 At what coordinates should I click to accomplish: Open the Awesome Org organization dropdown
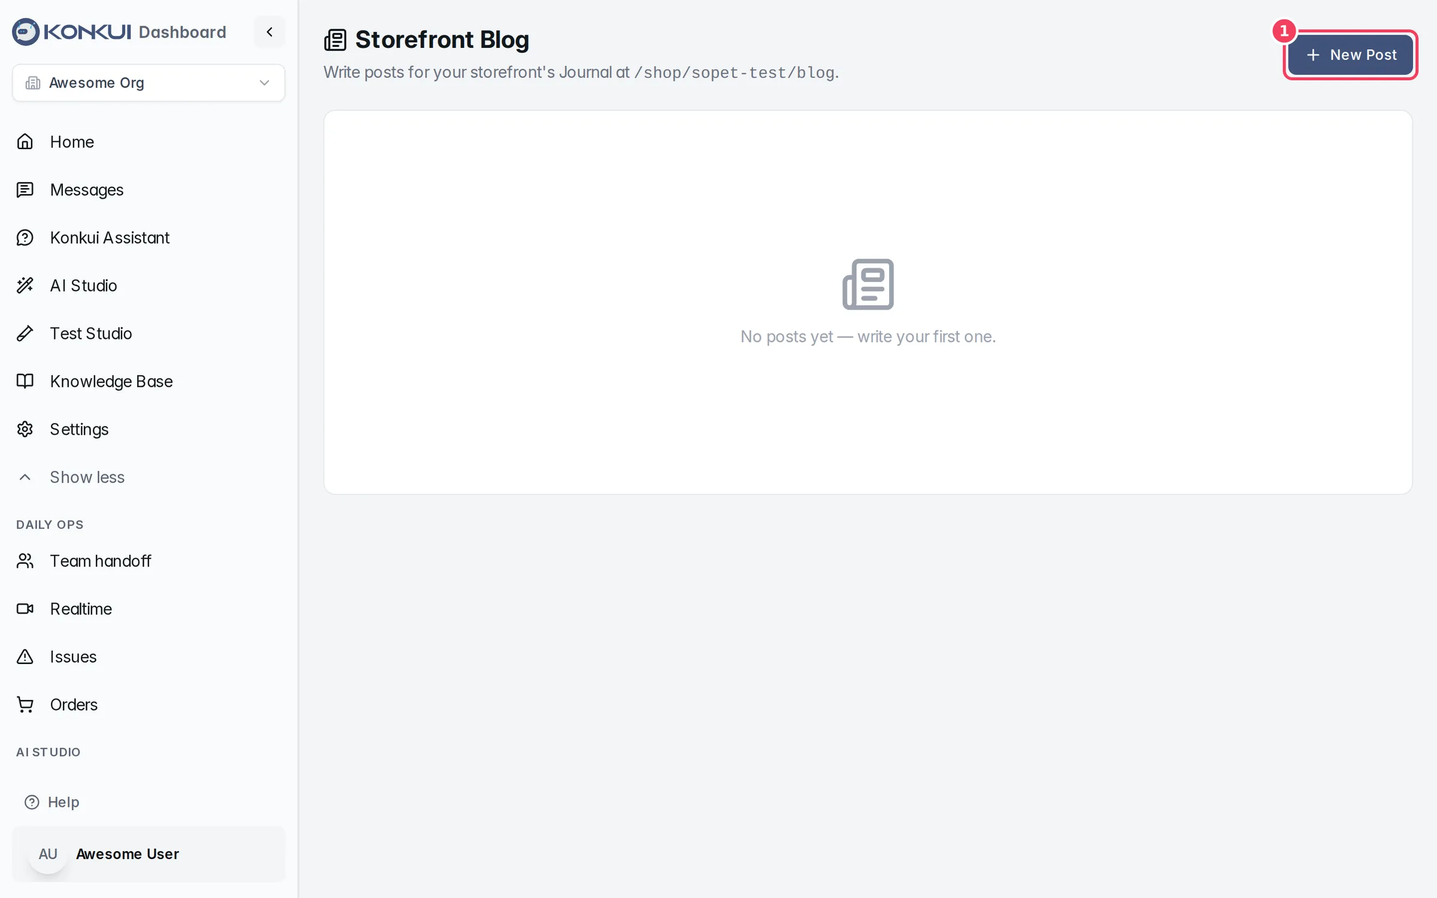[148, 83]
